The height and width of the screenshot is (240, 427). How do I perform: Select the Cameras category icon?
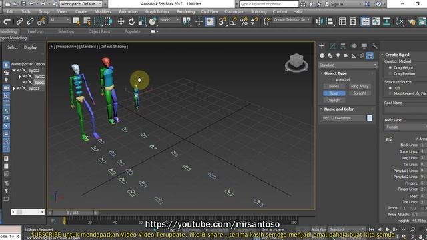(346, 56)
